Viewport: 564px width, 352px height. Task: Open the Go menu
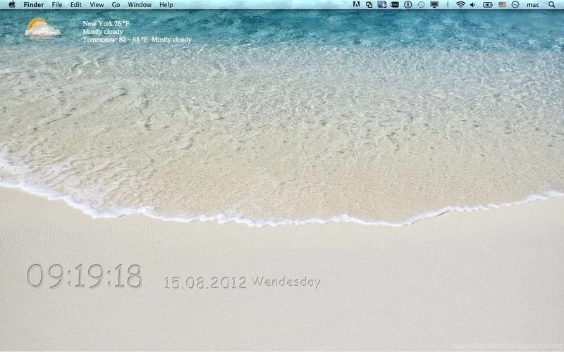click(x=116, y=5)
